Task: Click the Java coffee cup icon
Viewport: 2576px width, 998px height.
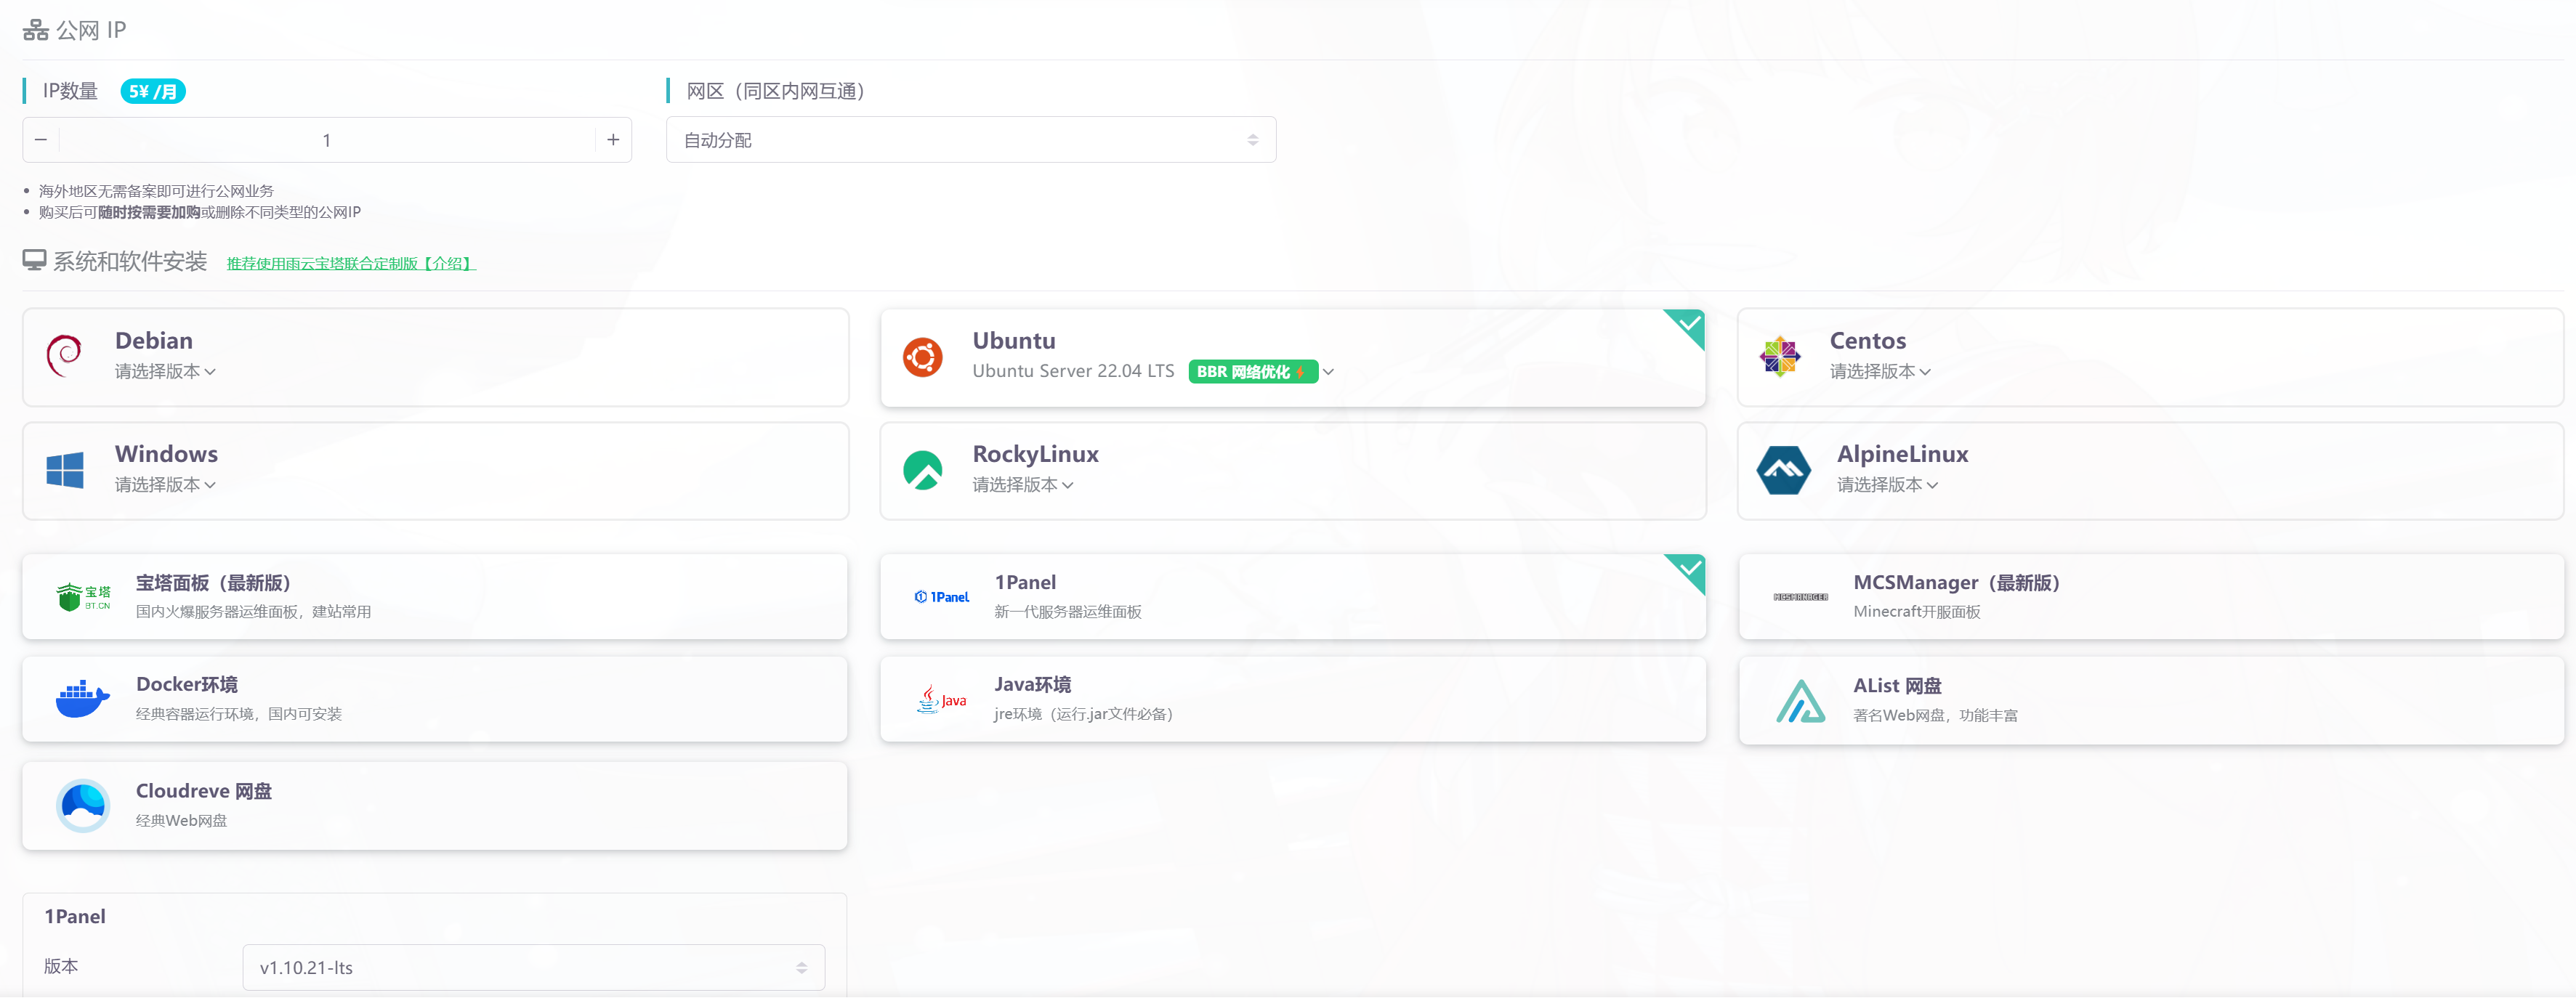Action: tap(941, 699)
